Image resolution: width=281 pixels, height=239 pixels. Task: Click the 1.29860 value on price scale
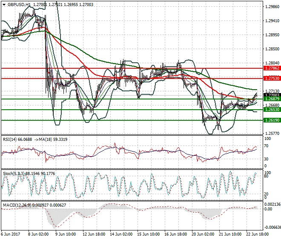[271, 7]
